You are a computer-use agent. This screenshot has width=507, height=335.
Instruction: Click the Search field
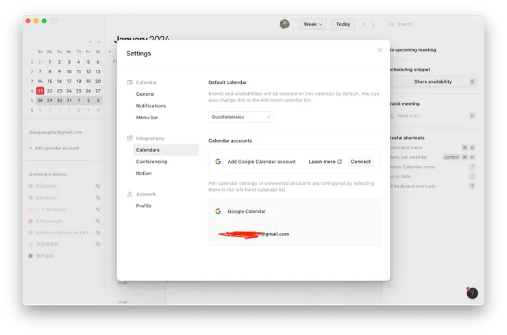point(433,24)
